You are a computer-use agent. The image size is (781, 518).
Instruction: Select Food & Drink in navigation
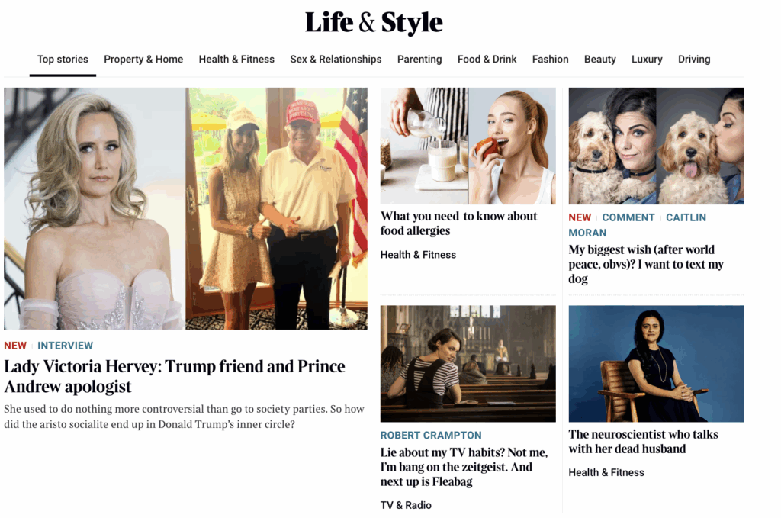487,60
